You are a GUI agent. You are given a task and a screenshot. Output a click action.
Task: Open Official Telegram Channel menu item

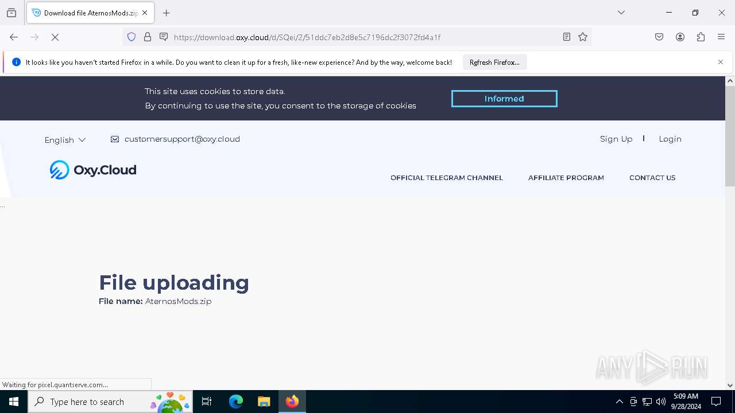point(447,178)
